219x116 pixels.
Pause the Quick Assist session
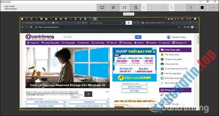pyautogui.click(x=191, y=8)
